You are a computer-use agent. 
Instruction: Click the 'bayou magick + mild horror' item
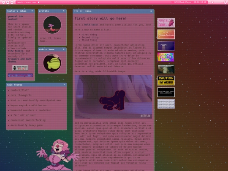[x=29, y=105]
